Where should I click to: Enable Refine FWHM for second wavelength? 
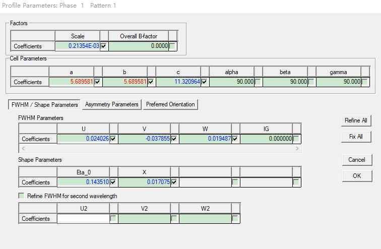21,196
